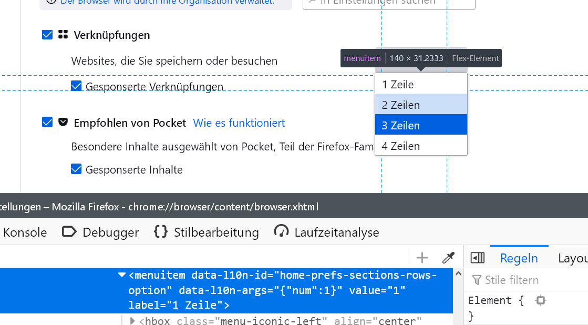The height and width of the screenshot is (325, 588).
Task: Click the add new node plus icon
Action: point(422,258)
